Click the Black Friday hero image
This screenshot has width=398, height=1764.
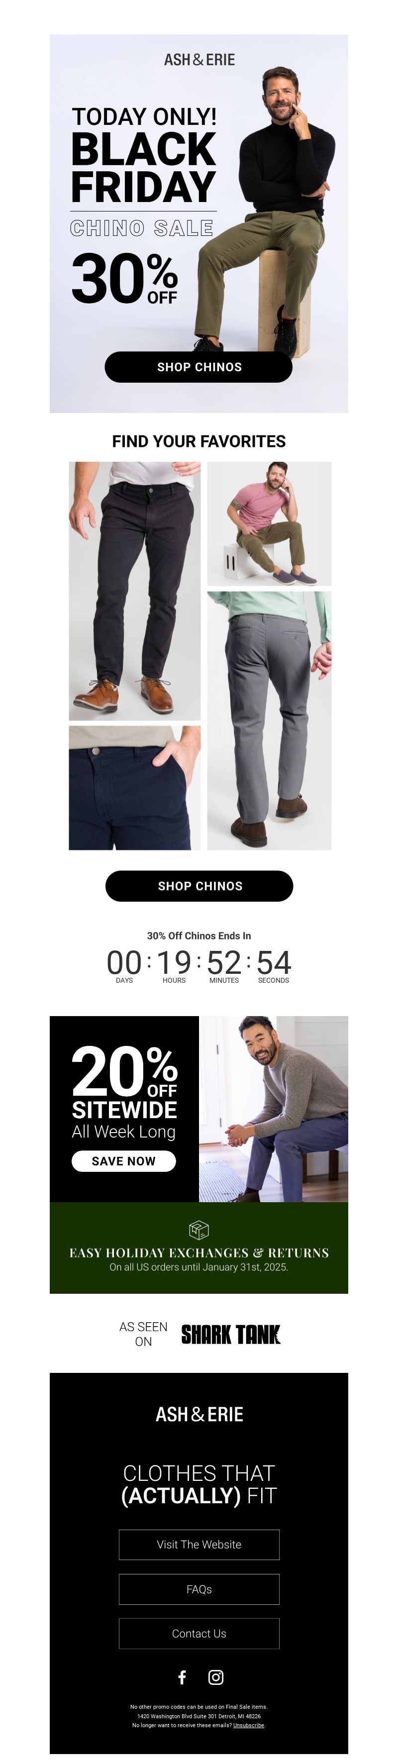click(x=199, y=223)
